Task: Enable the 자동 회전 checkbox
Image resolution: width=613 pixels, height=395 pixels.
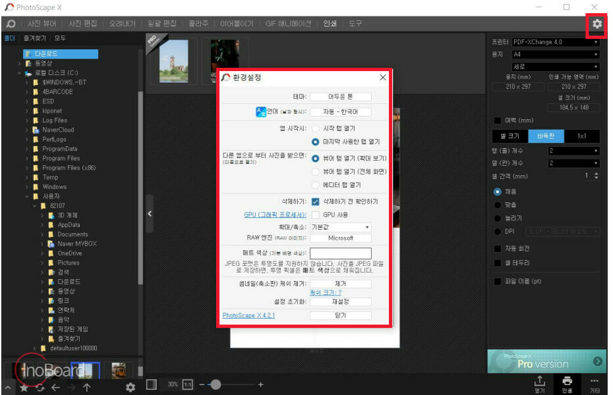Action: point(497,249)
